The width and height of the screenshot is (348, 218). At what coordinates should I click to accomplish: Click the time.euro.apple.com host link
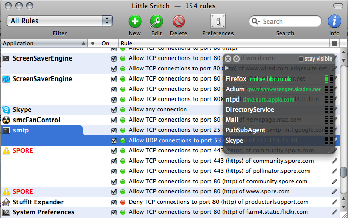pos(268,100)
